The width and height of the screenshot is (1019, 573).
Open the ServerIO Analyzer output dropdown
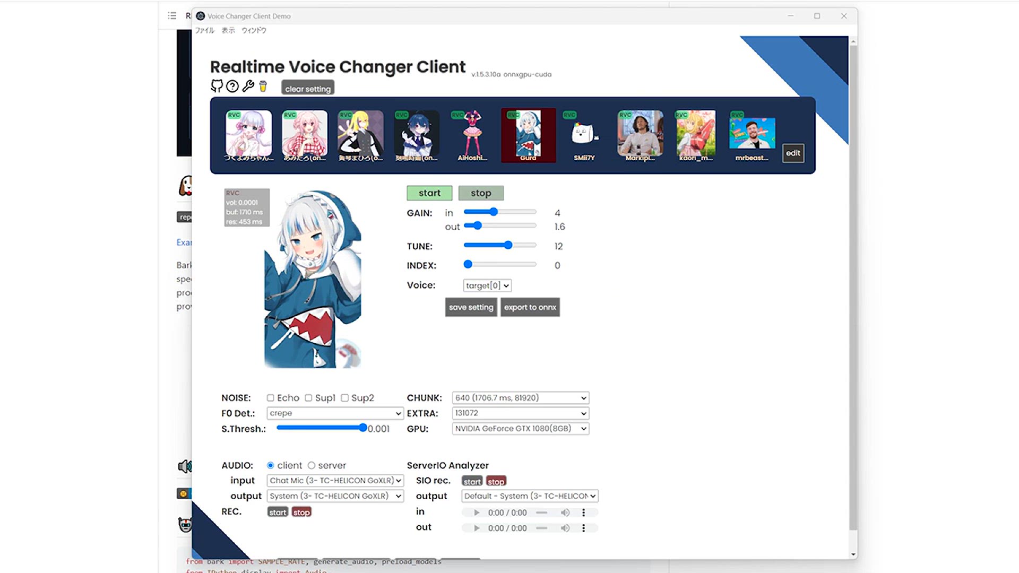[530, 496]
